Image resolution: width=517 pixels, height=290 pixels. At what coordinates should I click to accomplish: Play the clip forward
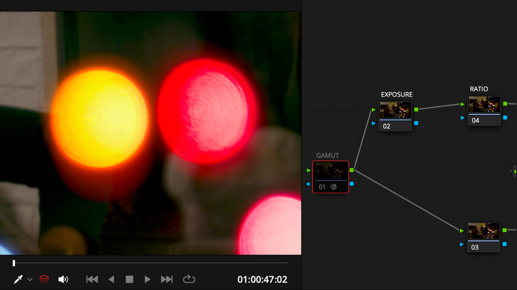pyautogui.click(x=148, y=279)
